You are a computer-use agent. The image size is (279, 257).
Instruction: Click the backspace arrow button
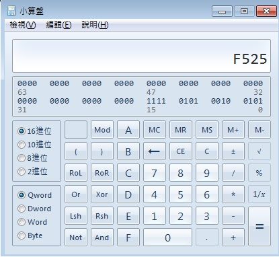click(x=155, y=151)
